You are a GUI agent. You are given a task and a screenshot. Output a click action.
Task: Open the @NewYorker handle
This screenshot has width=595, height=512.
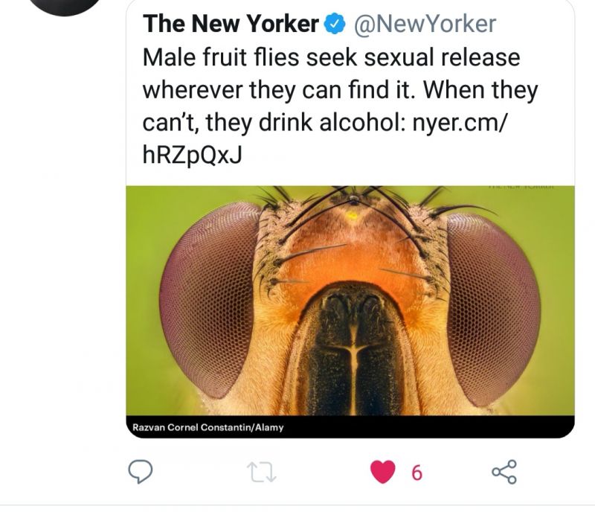pos(425,24)
